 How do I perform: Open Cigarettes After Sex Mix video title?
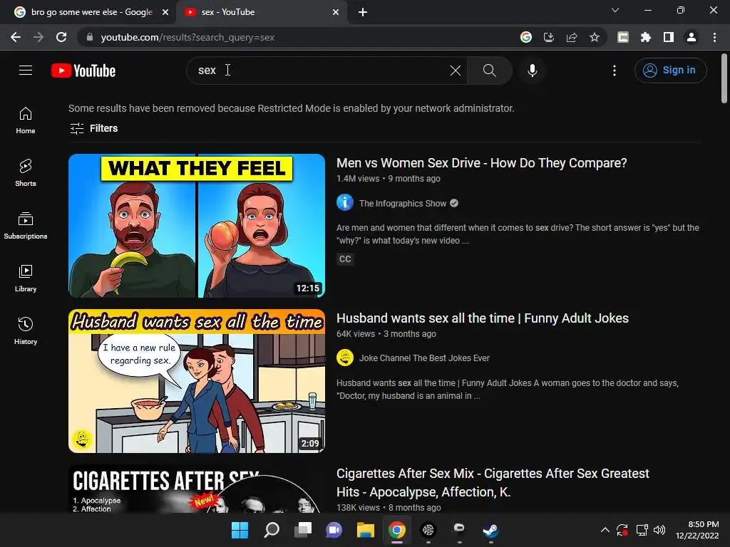[493, 482]
